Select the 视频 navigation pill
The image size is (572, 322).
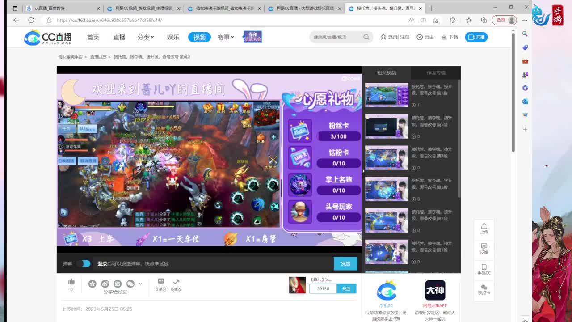coord(199,37)
